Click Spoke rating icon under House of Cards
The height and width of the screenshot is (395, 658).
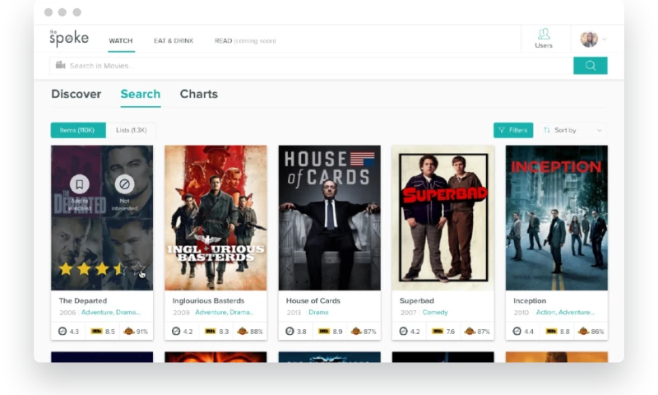[290, 331]
